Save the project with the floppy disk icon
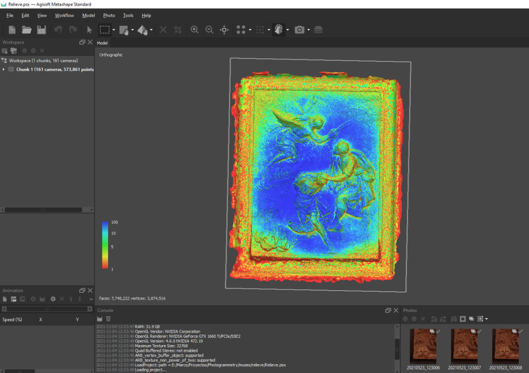 (41, 30)
